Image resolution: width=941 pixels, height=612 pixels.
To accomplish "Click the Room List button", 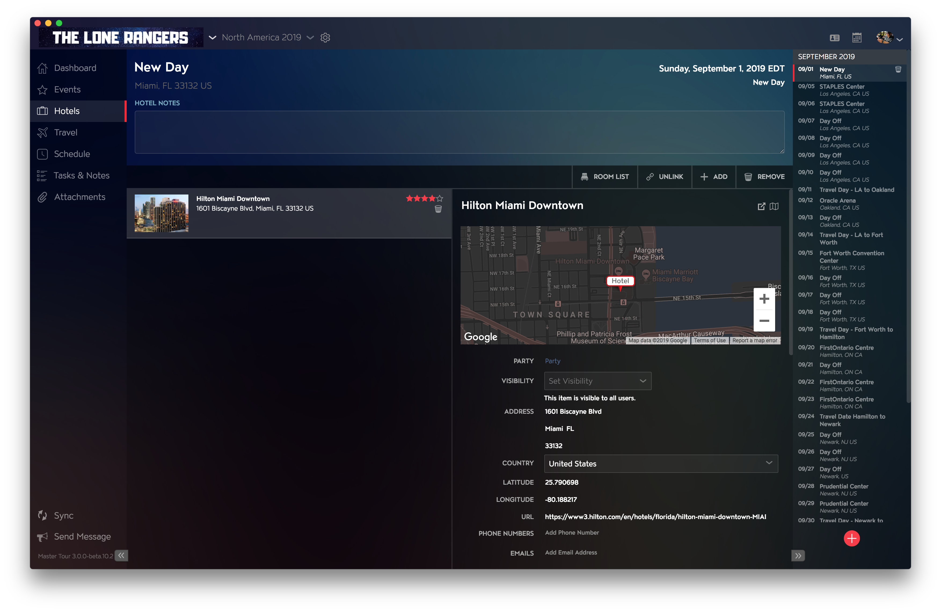I will (x=604, y=177).
